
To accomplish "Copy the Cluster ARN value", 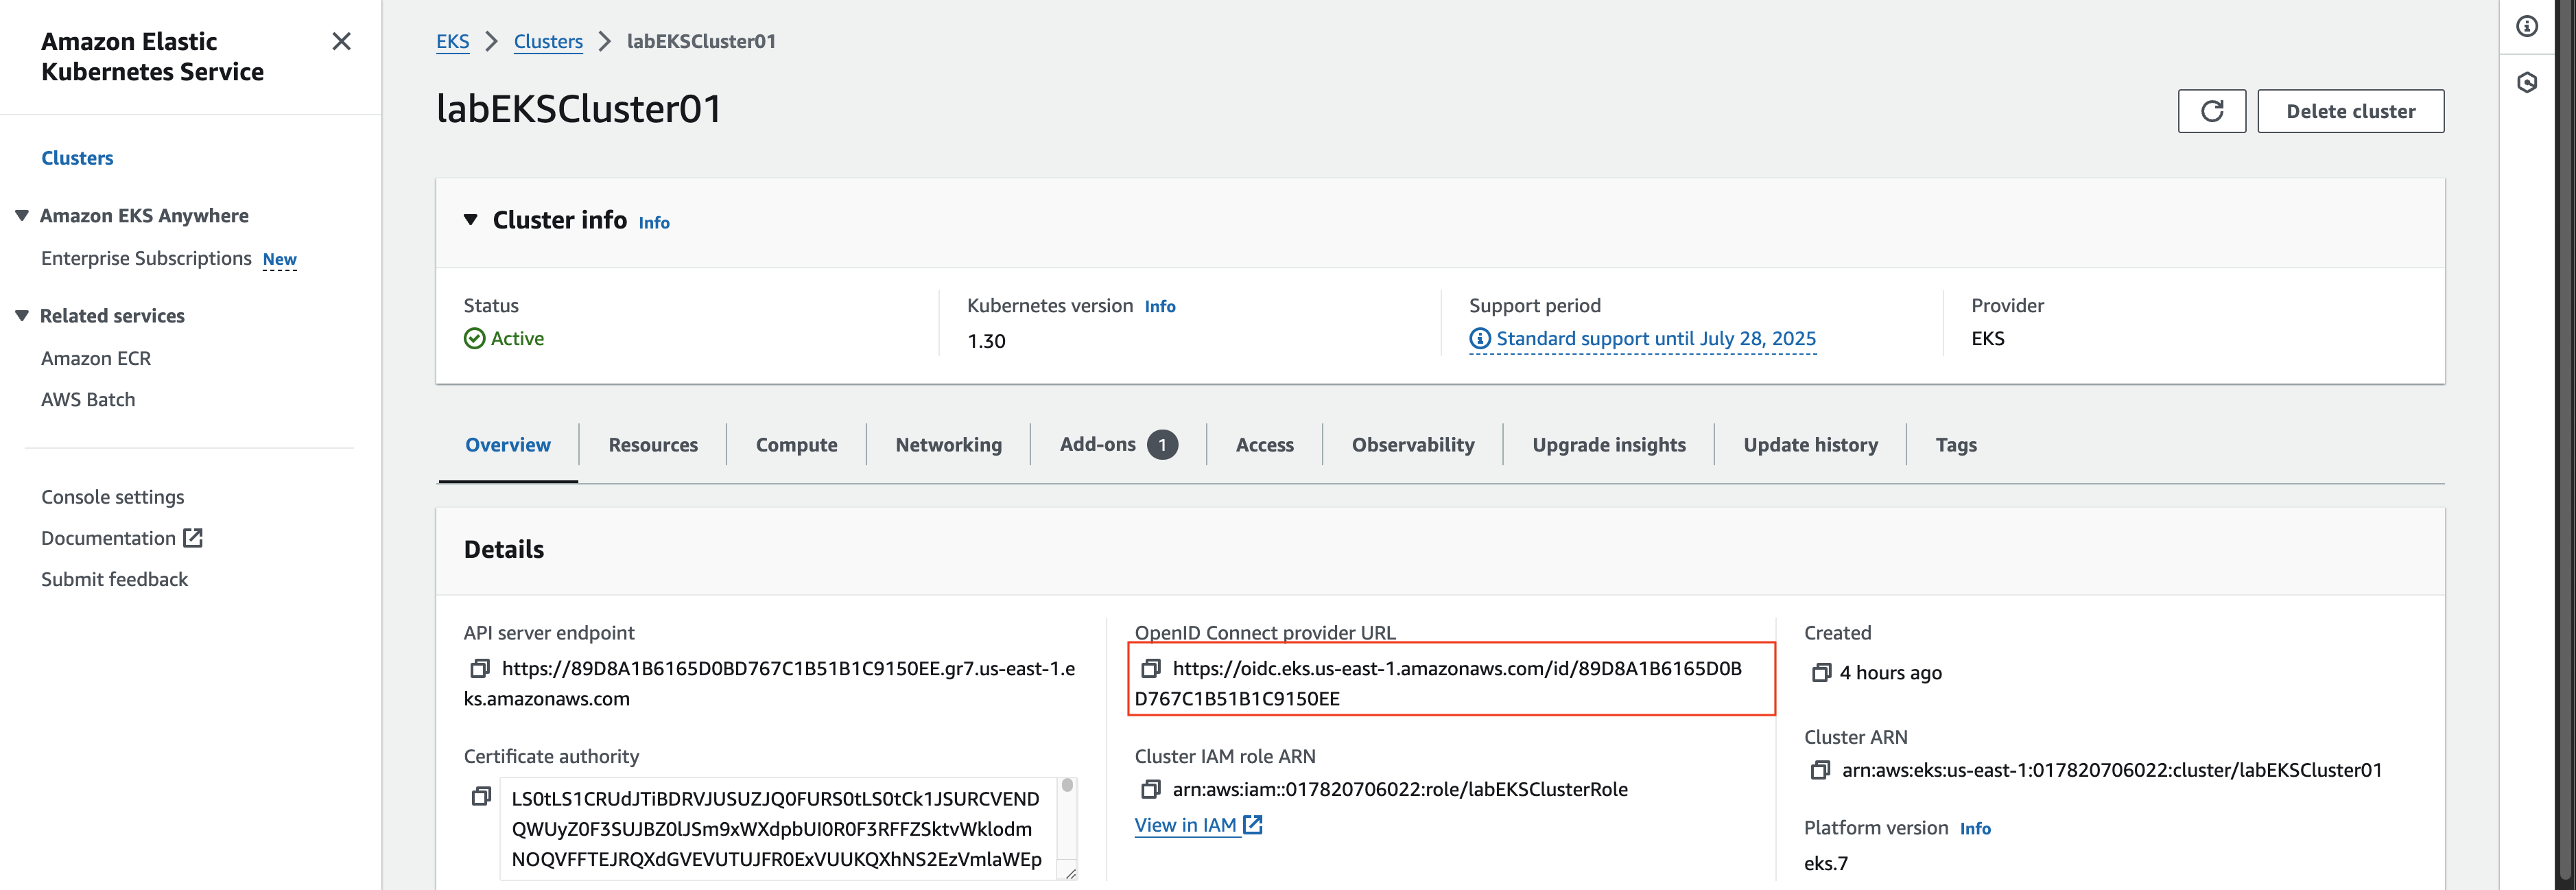I will 1821,770.
